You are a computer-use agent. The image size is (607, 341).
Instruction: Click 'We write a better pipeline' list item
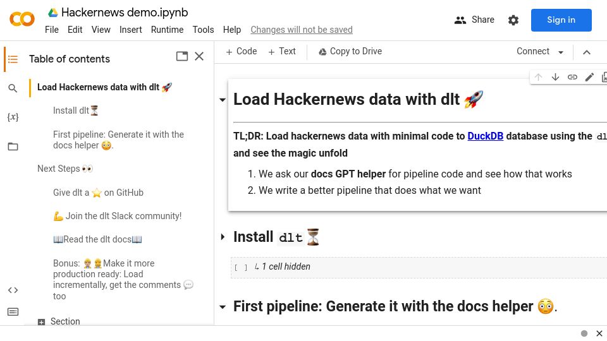coord(370,190)
